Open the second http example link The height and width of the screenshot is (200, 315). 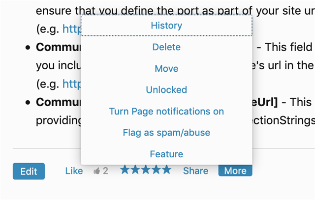tap(72, 84)
